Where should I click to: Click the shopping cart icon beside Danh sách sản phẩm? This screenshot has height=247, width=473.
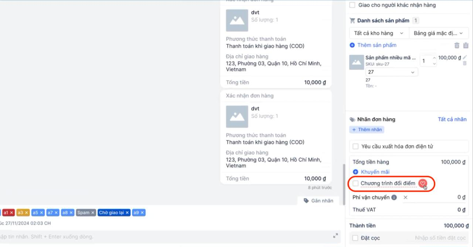352,21
